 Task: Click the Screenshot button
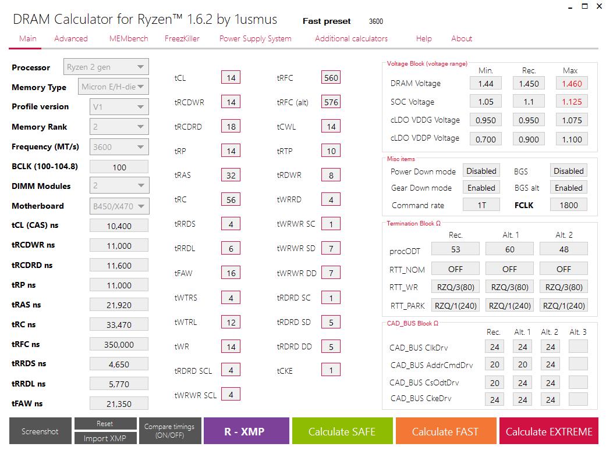coord(40,431)
